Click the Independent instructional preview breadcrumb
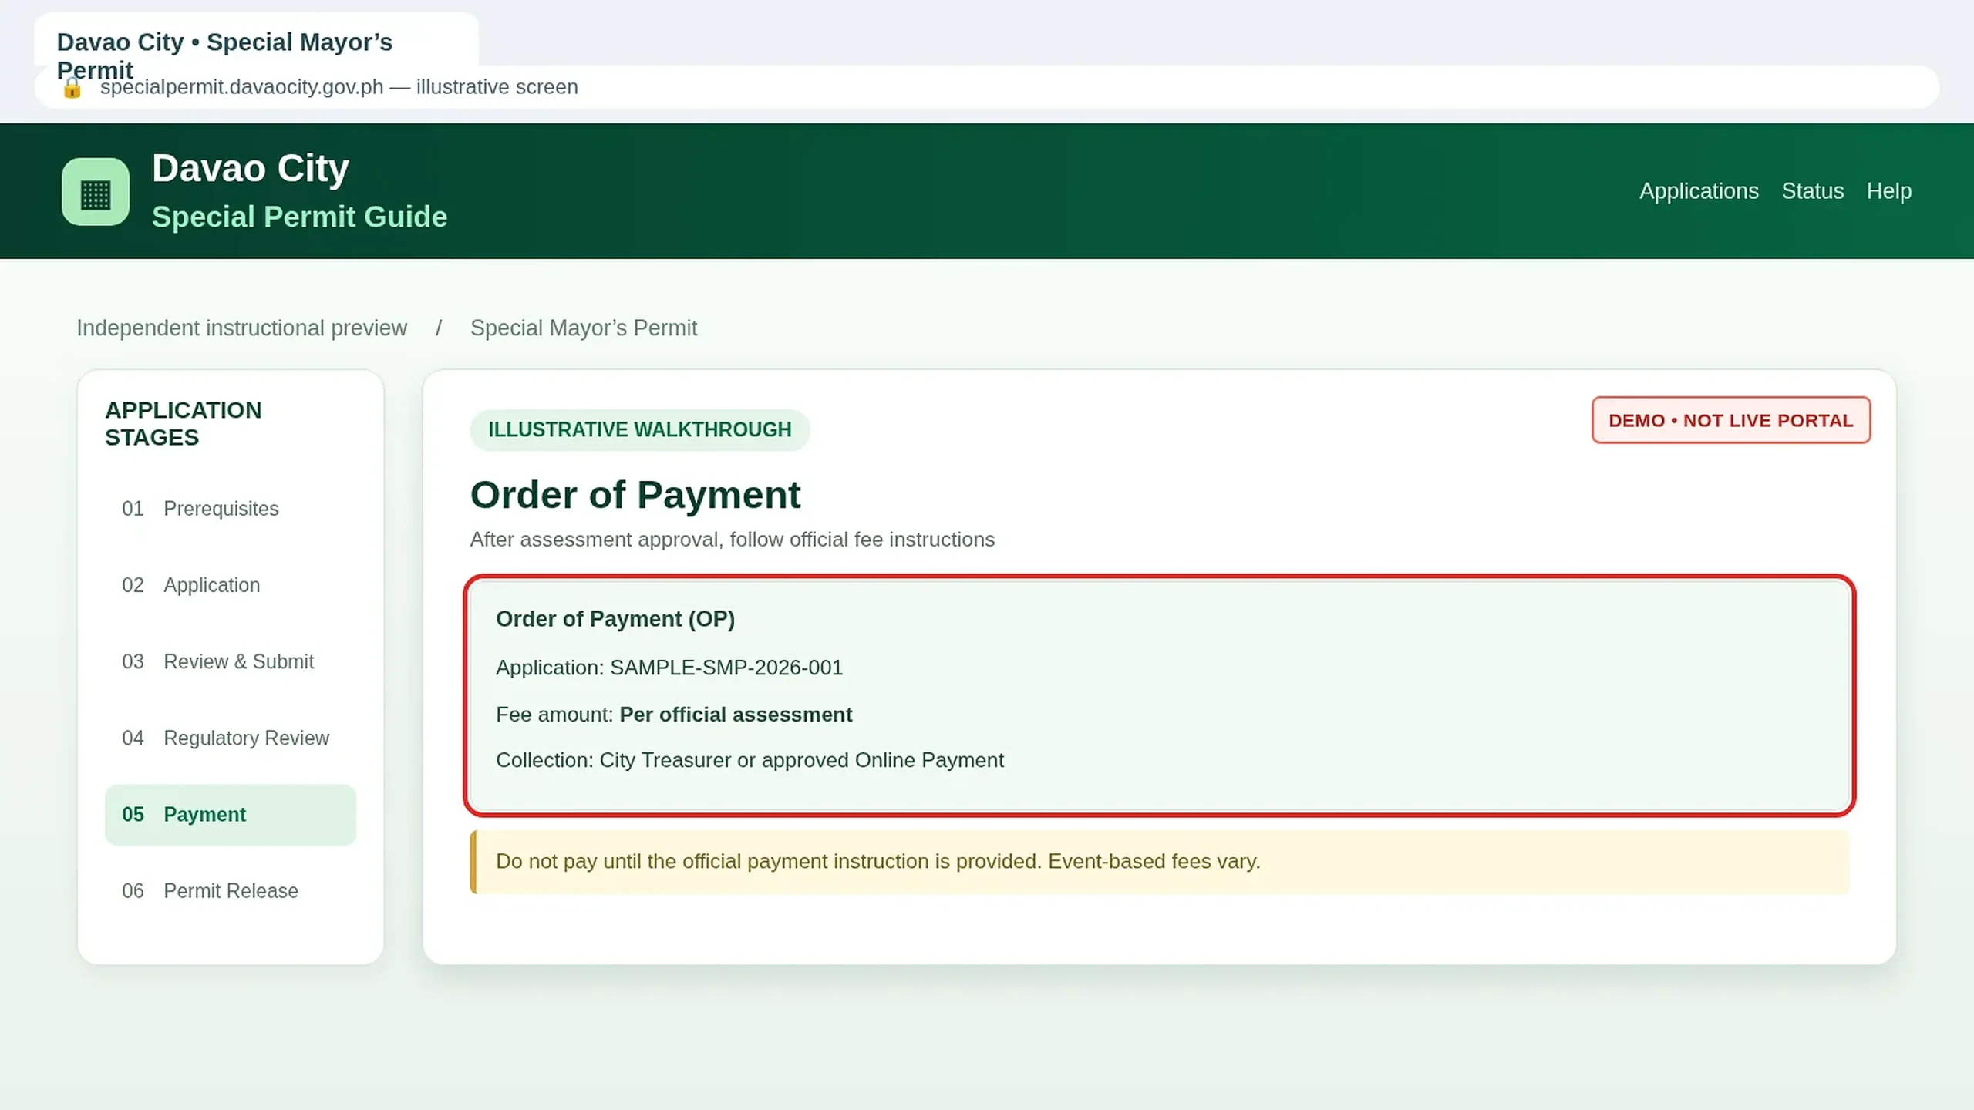Screen dimensions: 1974x1110 pos(241,328)
